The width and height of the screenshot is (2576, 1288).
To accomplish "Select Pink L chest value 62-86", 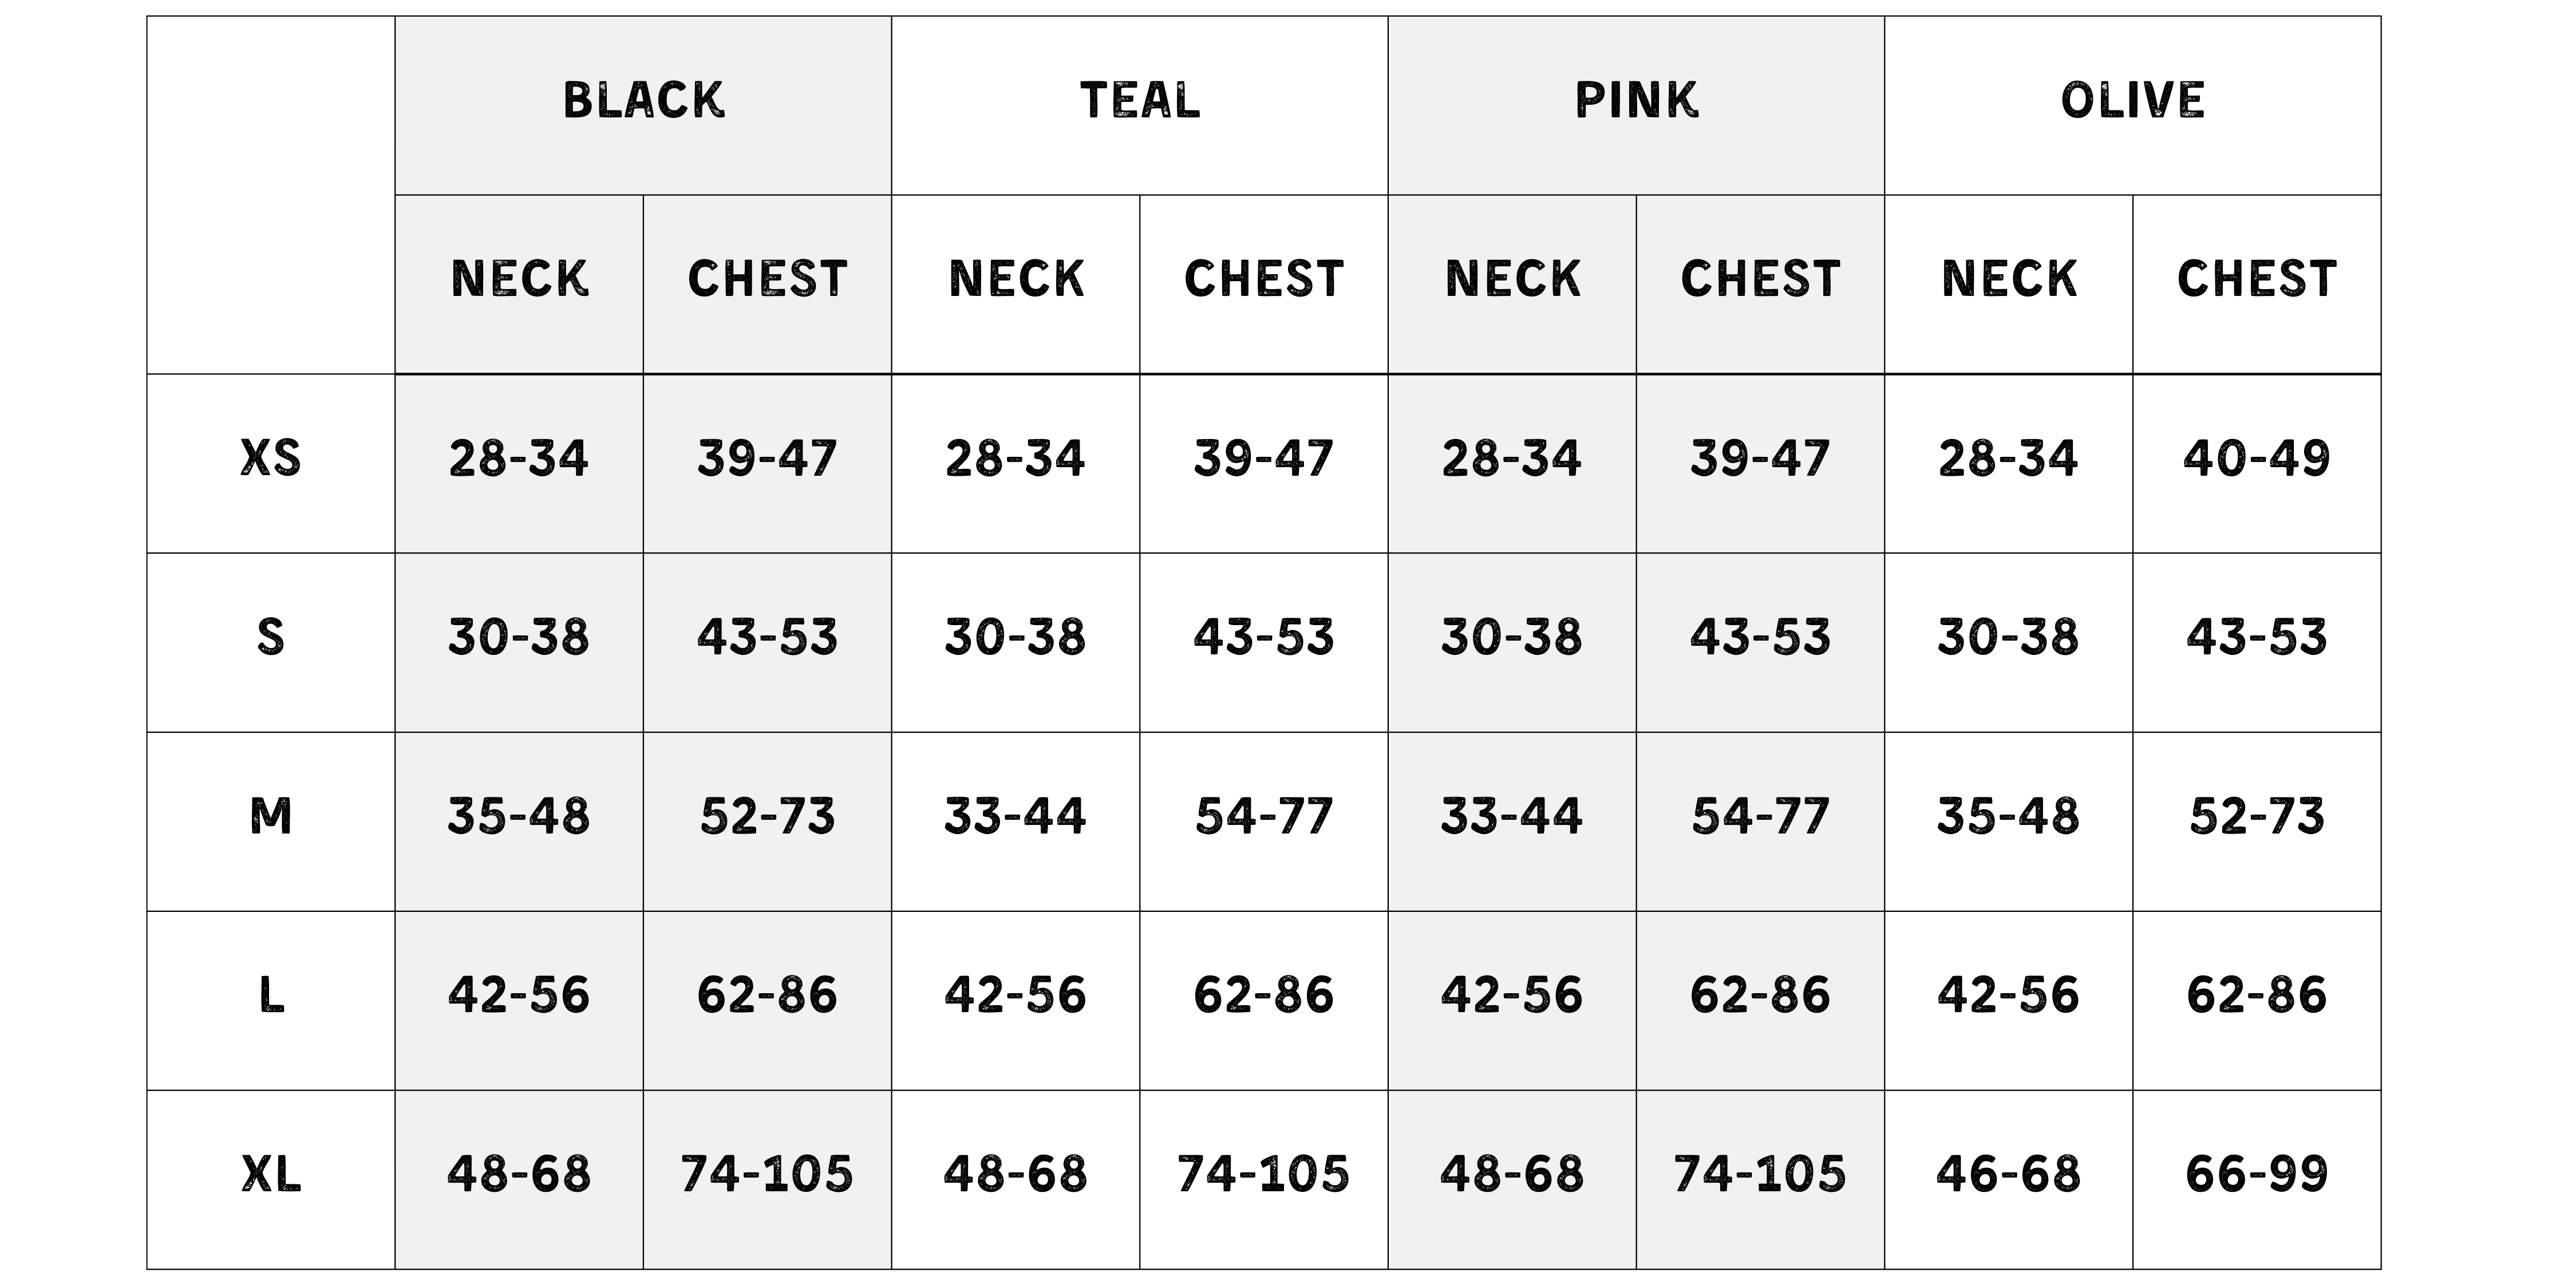I will (1760, 995).
